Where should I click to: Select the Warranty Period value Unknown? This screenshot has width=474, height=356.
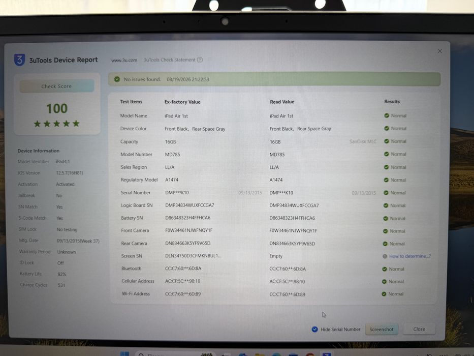(67, 252)
